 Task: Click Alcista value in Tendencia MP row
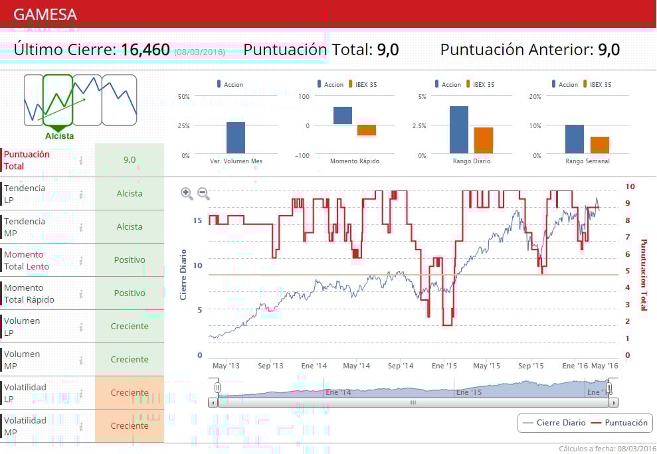click(x=130, y=226)
